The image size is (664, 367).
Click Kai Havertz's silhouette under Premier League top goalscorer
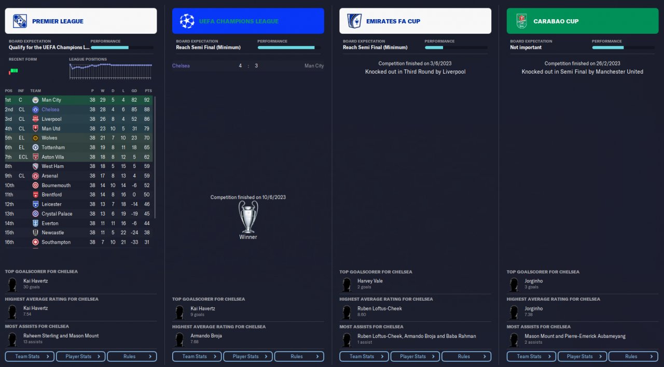[12, 284]
